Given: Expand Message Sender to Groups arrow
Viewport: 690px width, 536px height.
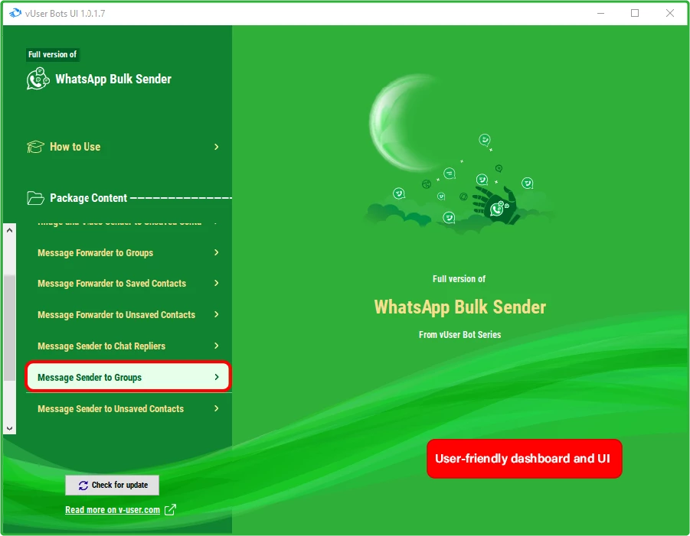Looking at the screenshot, I should pos(216,377).
